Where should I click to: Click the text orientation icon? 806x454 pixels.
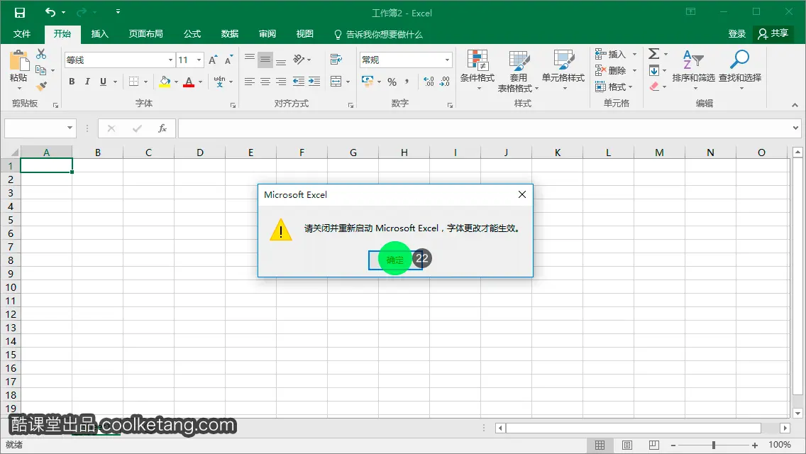tap(299, 60)
